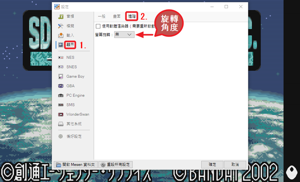Switch to the 進階 tab
The height and width of the screenshot is (182, 300).
pyautogui.click(x=132, y=16)
